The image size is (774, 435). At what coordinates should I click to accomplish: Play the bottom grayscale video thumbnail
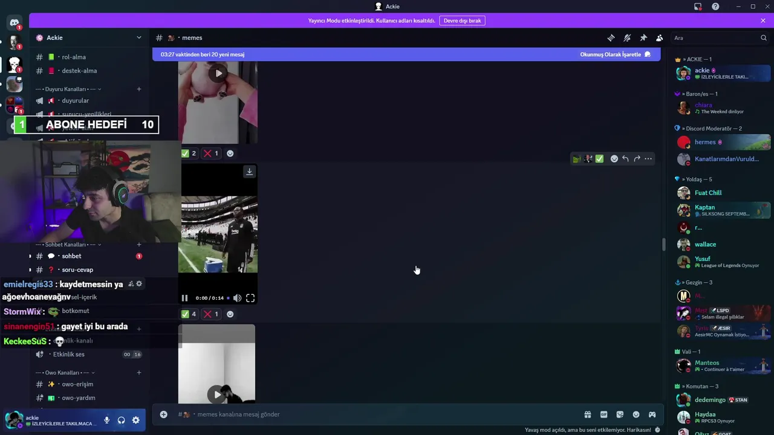217,395
